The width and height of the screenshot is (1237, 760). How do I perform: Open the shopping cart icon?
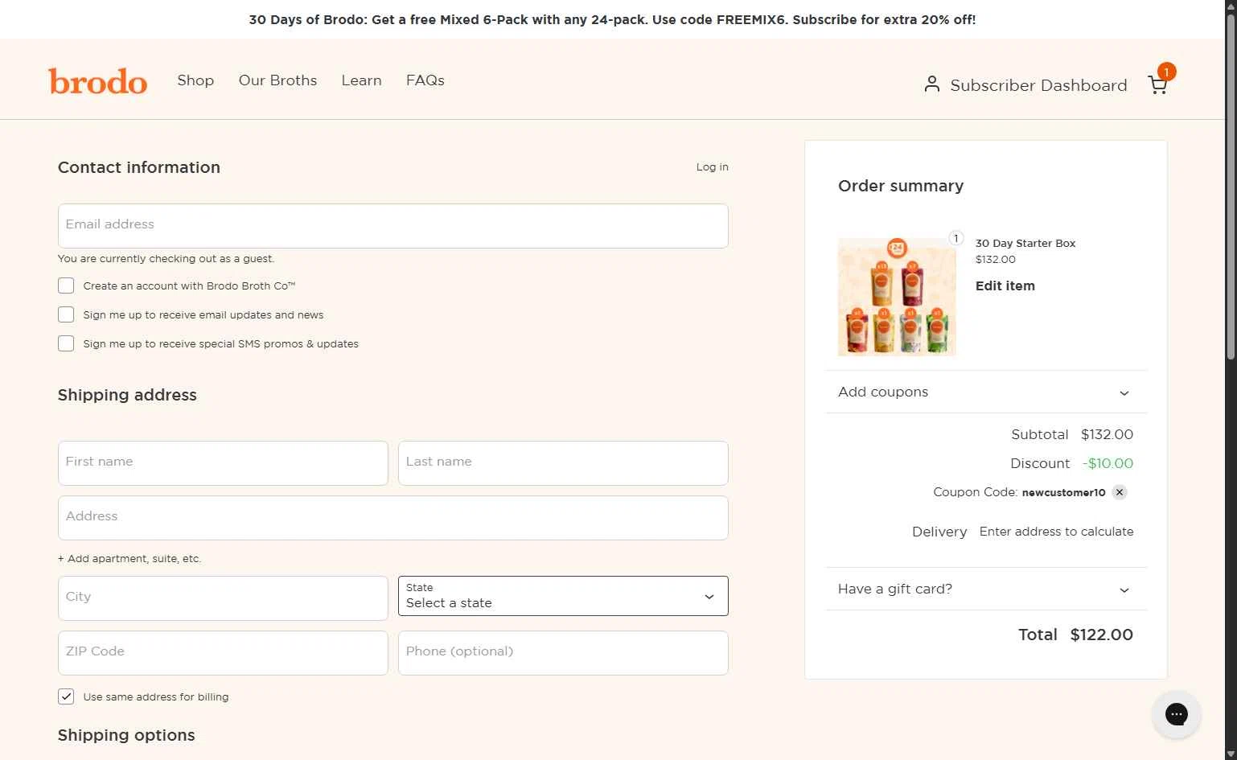[x=1157, y=85]
